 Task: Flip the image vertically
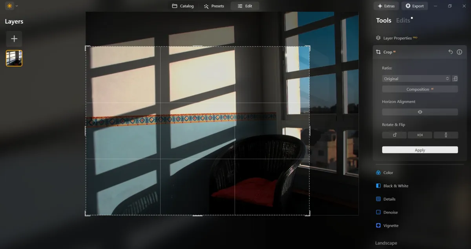[x=445, y=134]
